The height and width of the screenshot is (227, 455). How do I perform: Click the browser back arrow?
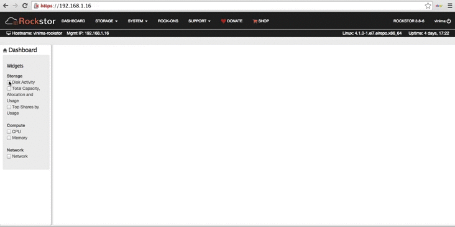click(x=6, y=6)
